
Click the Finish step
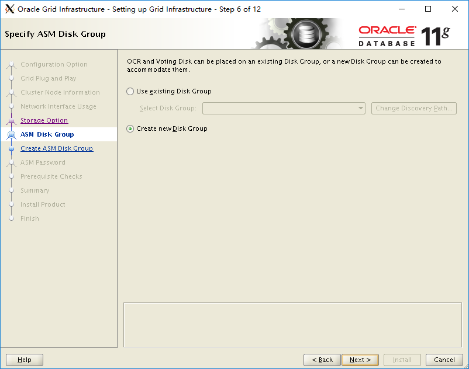coord(30,218)
